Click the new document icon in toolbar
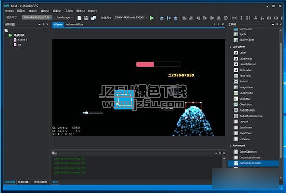This screenshot has width=286, height=193. pos(80,18)
